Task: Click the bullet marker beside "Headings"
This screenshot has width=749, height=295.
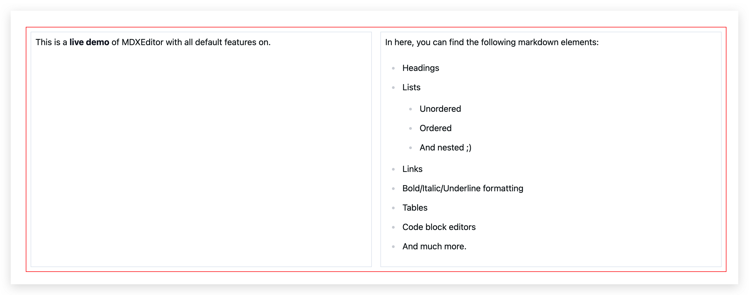Action: [x=393, y=68]
